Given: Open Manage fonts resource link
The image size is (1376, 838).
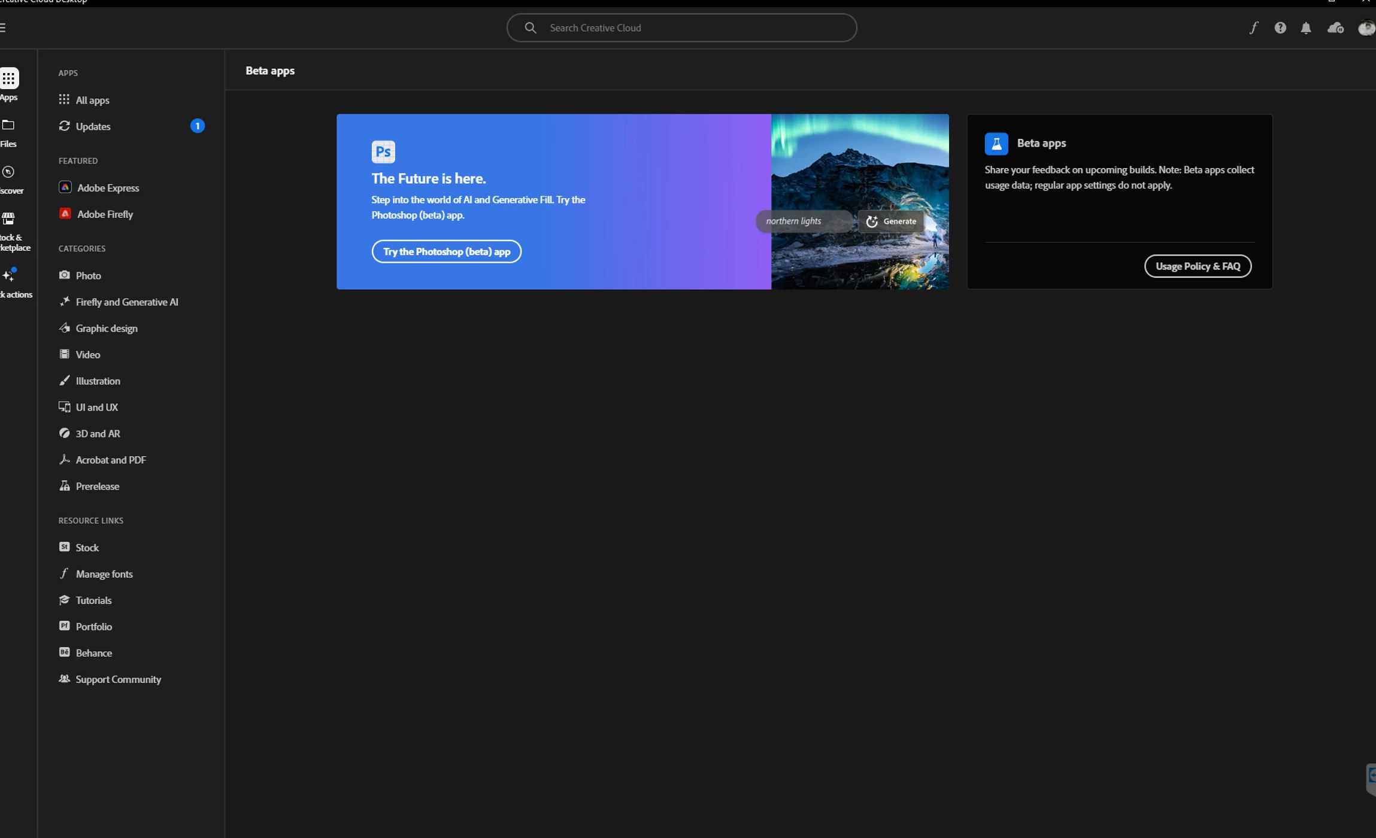Looking at the screenshot, I should [x=104, y=573].
